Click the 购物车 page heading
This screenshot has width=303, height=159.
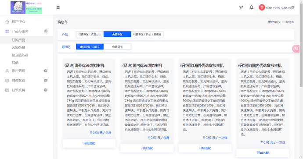(63, 22)
